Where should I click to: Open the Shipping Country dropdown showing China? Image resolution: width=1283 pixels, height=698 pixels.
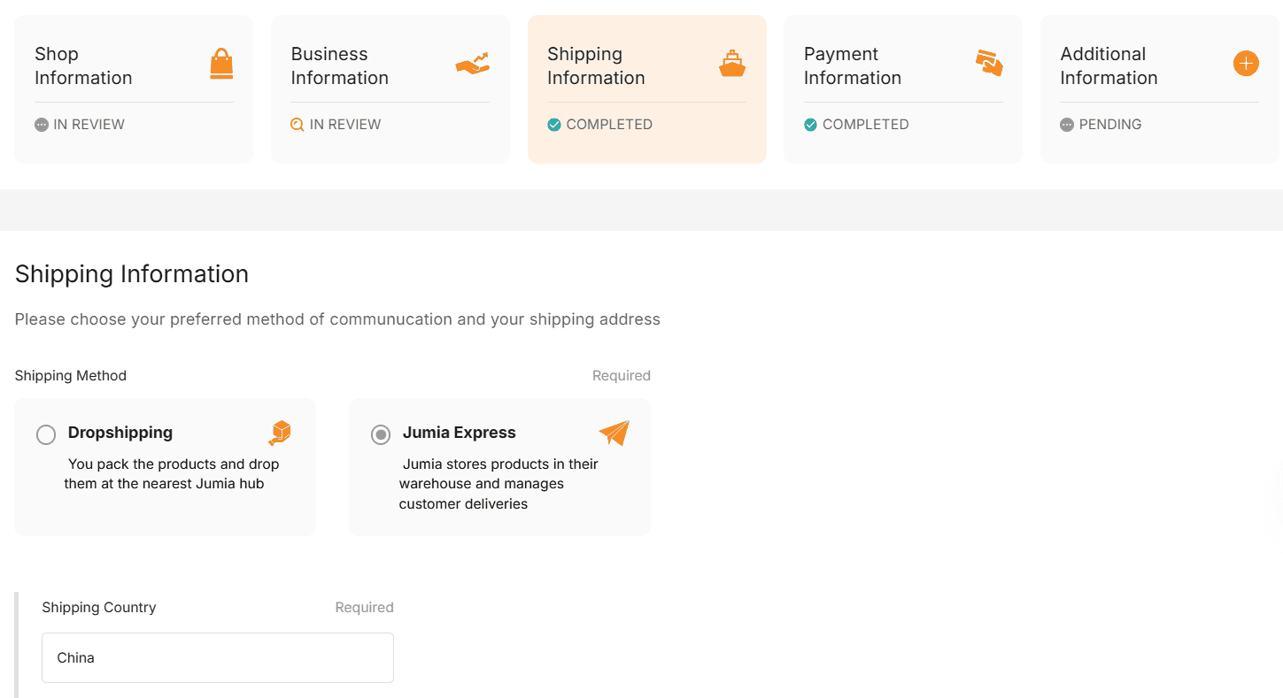218,657
